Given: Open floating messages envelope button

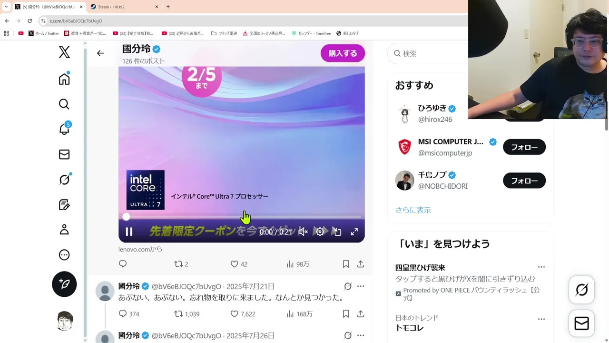Looking at the screenshot, I should [582, 323].
